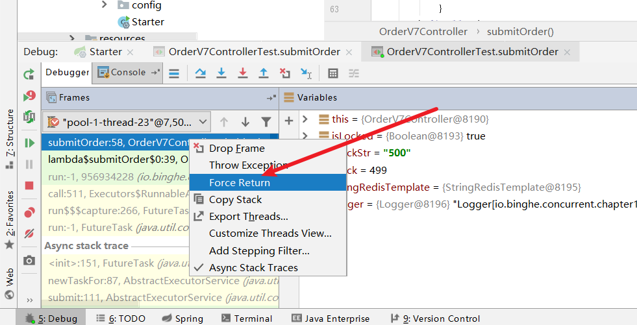Click the Step Out icon

[263, 73]
